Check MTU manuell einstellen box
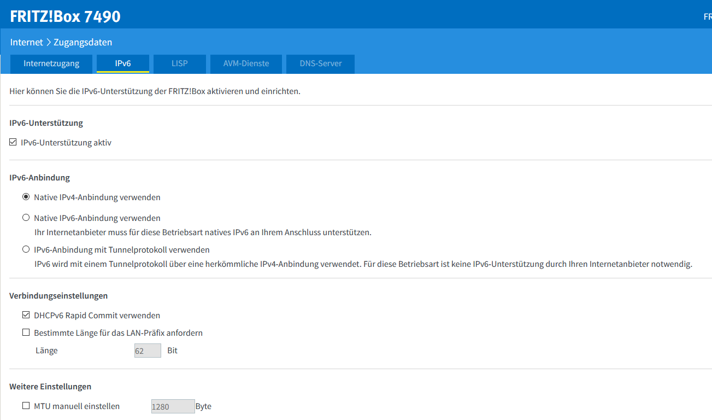712x420 pixels. click(26, 406)
